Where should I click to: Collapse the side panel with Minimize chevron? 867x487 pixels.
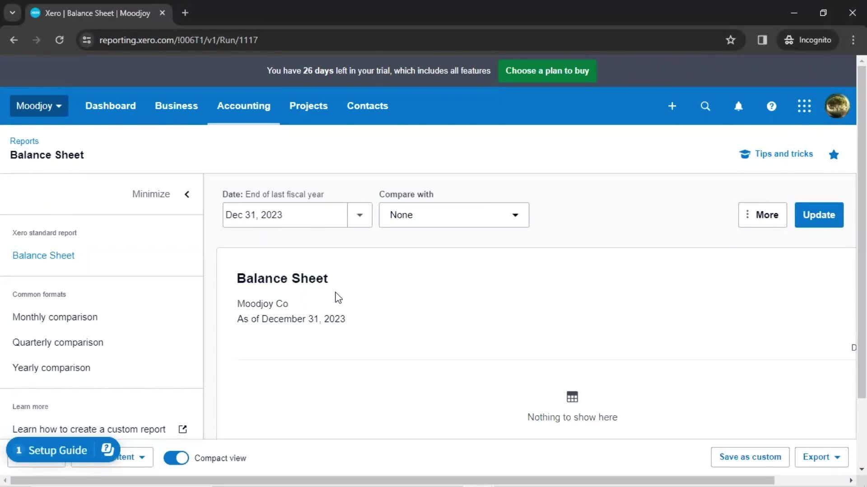(x=187, y=194)
